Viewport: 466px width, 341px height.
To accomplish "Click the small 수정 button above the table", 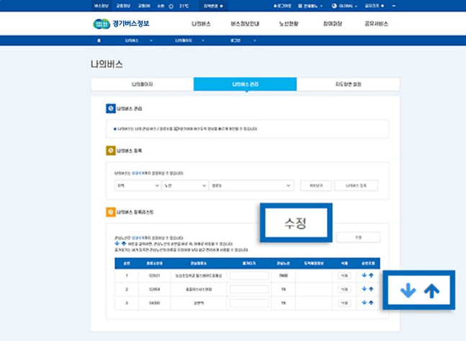I will click(359, 237).
